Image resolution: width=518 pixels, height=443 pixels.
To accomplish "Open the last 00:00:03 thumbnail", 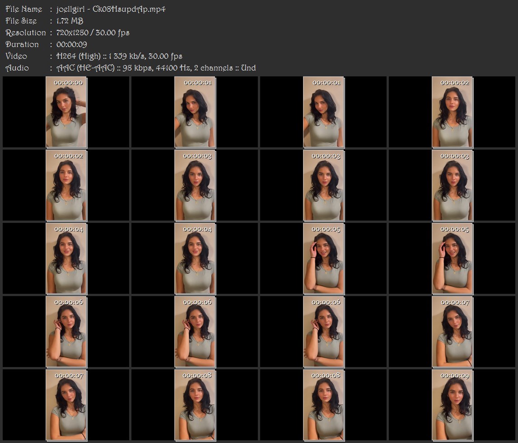I will (453, 185).
